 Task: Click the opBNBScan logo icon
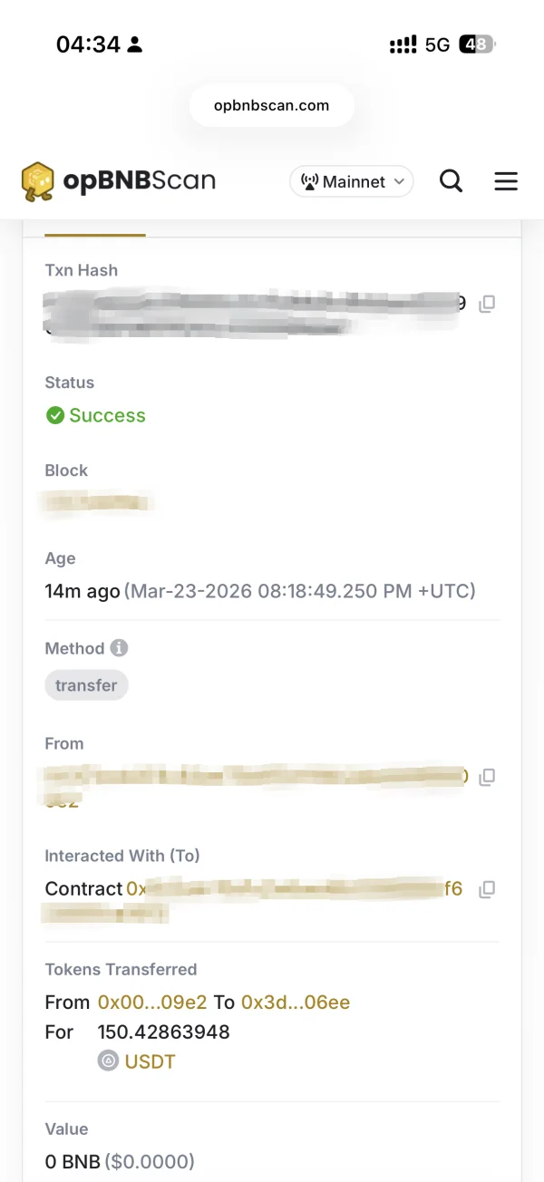[38, 181]
